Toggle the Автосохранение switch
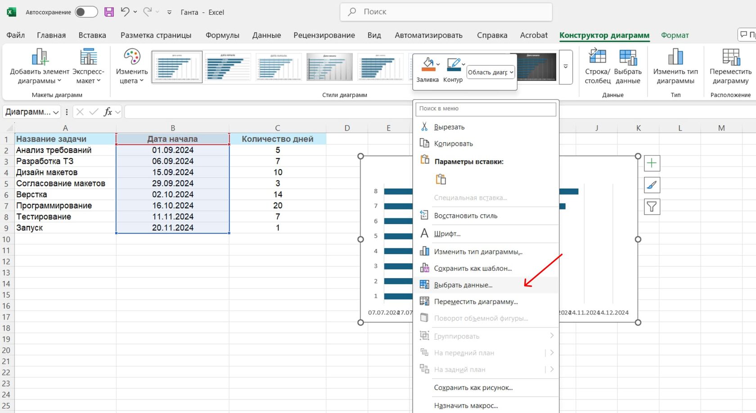Viewport: 756px width, 413px height. (86, 12)
